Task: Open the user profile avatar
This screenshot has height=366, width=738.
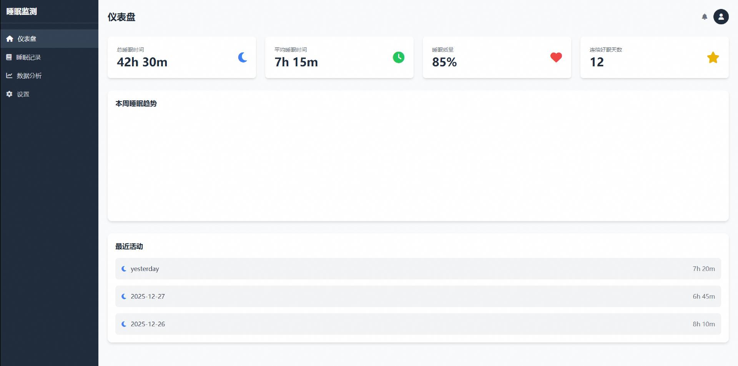Action: (721, 17)
